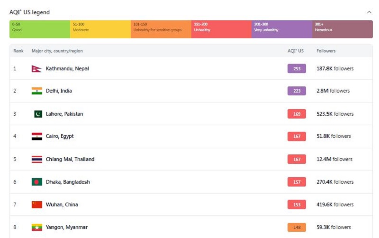
Task: Open the Delhi, India city link
Action: coord(59,91)
